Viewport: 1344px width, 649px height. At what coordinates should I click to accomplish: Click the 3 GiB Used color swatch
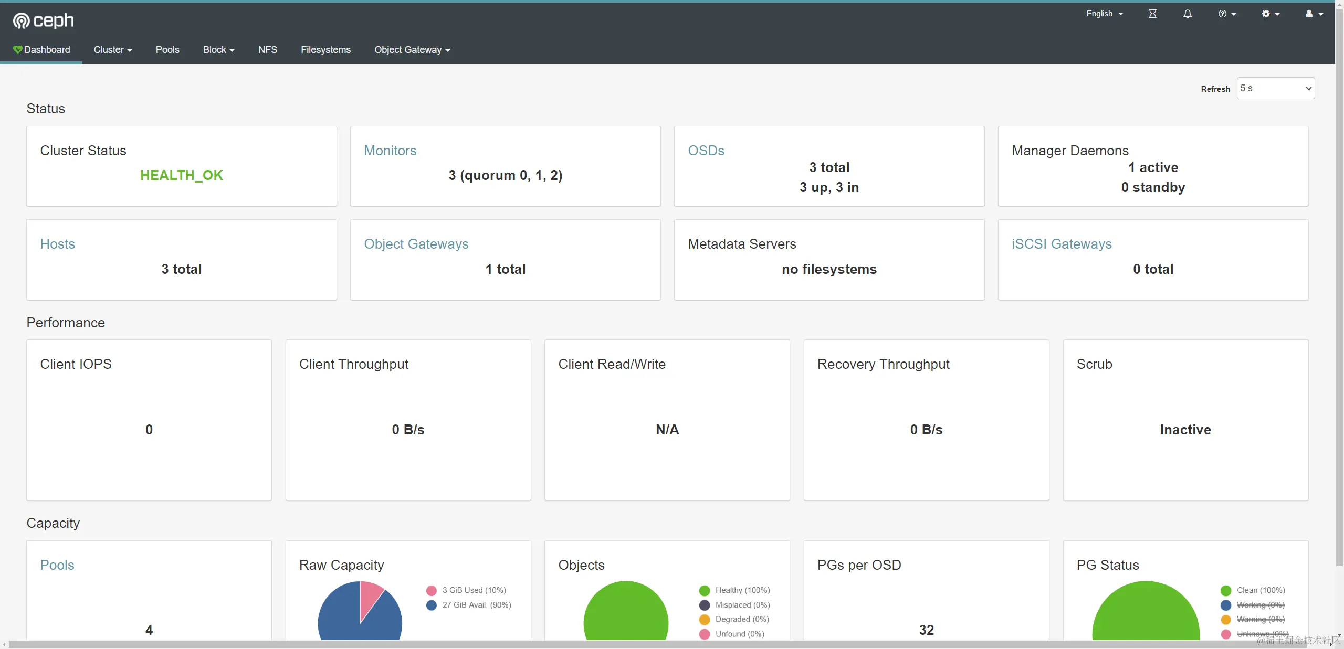432,590
